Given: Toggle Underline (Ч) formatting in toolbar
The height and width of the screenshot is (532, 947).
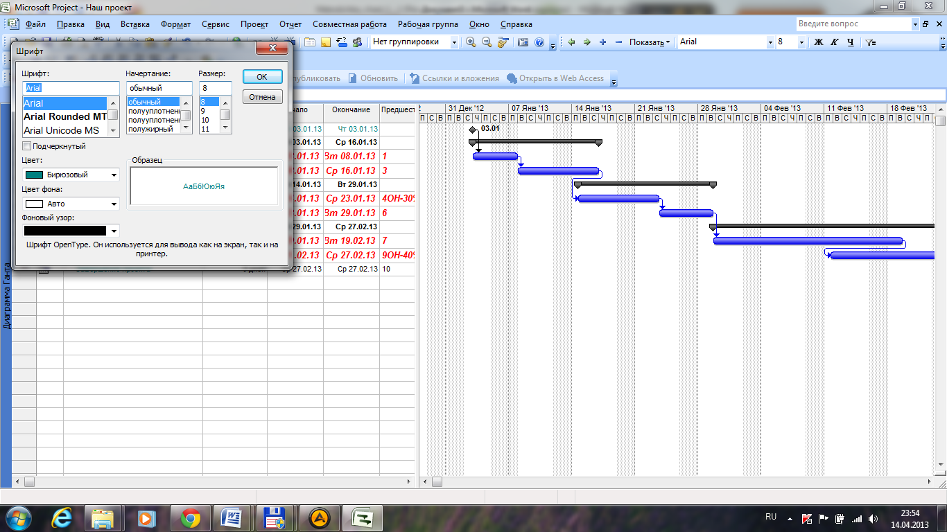Looking at the screenshot, I should (851, 42).
